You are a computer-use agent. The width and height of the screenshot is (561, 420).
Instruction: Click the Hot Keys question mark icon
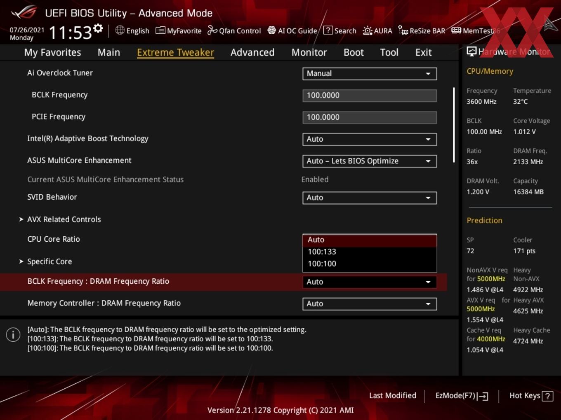(547, 396)
